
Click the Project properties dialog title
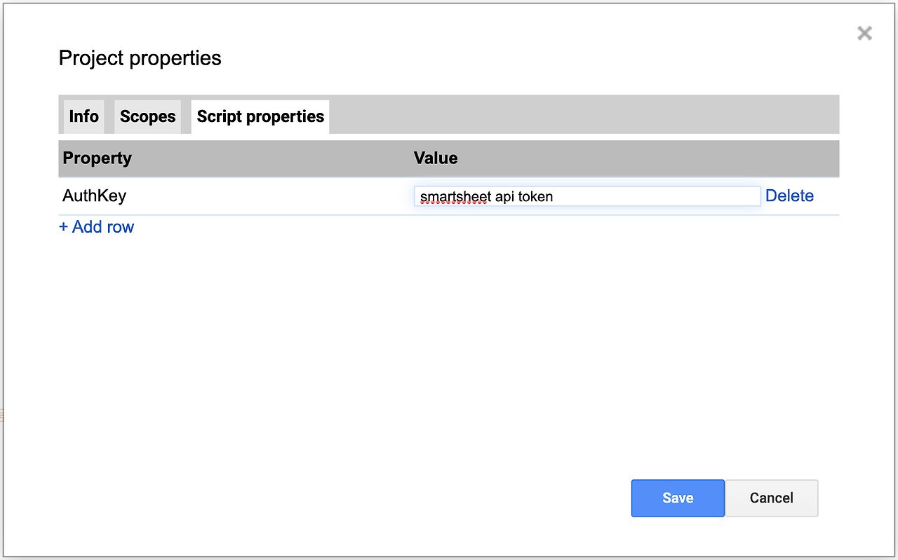tap(140, 58)
